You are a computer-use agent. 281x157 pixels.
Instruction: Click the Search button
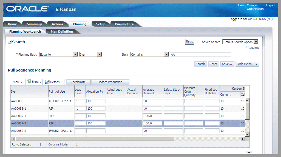coord(200,64)
